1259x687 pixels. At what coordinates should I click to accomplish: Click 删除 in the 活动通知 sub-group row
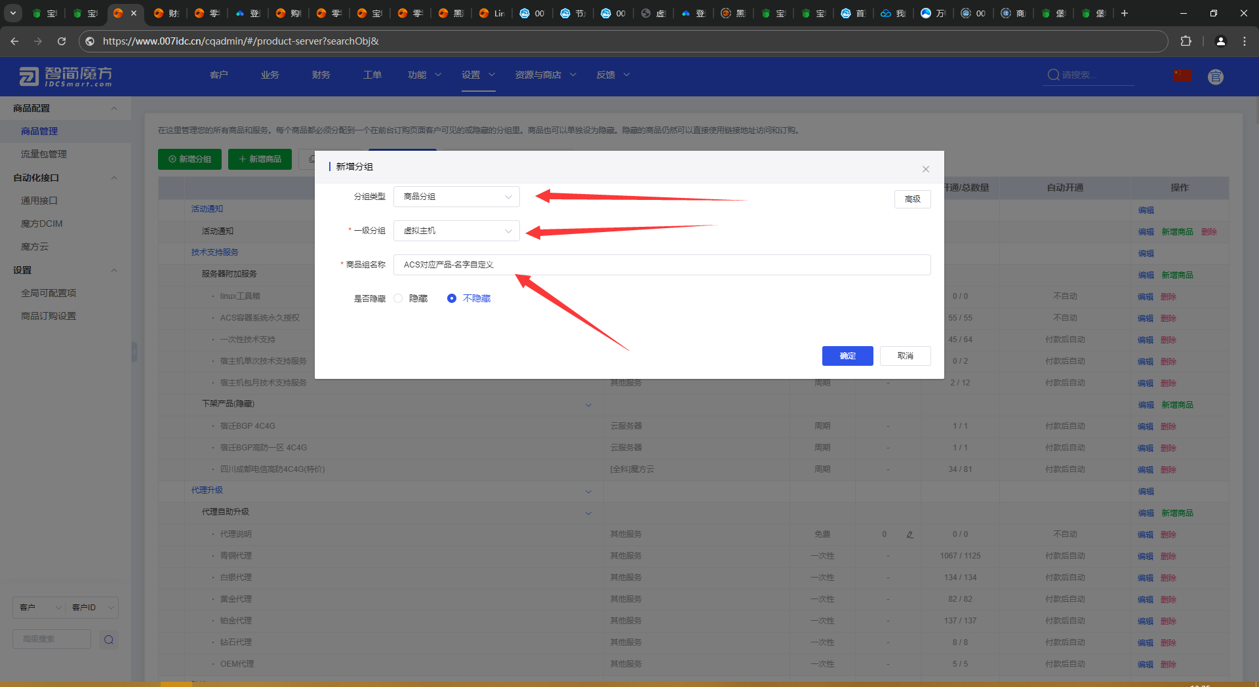click(x=1209, y=232)
